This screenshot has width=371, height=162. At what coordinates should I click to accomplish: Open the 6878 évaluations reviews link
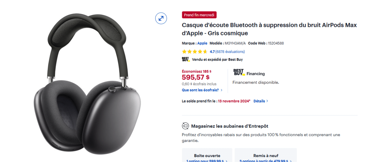(x=230, y=52)
